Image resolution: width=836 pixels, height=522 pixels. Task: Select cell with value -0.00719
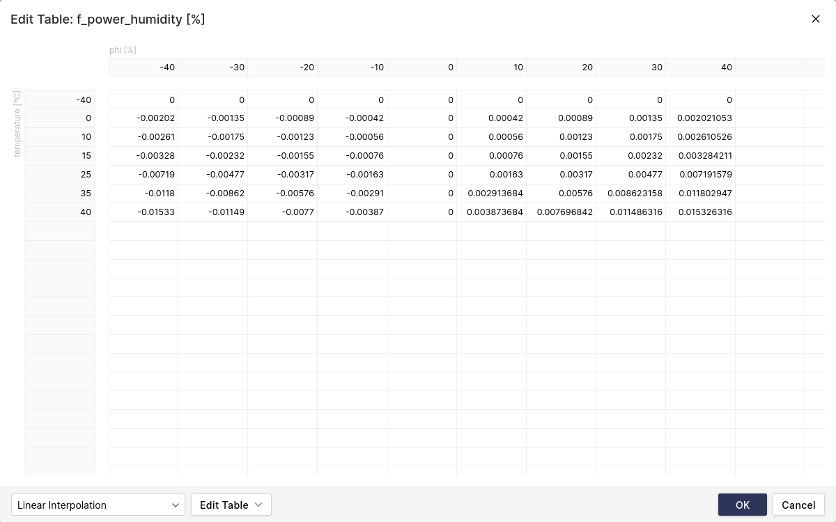tap(144, 175)
